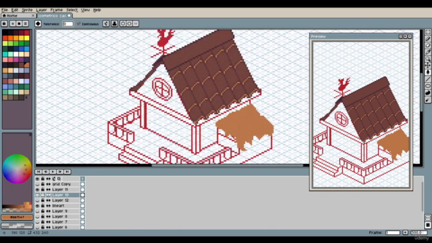432x243 pixels.
Task: Center the Preview window view
Action: tap(400, 36)
